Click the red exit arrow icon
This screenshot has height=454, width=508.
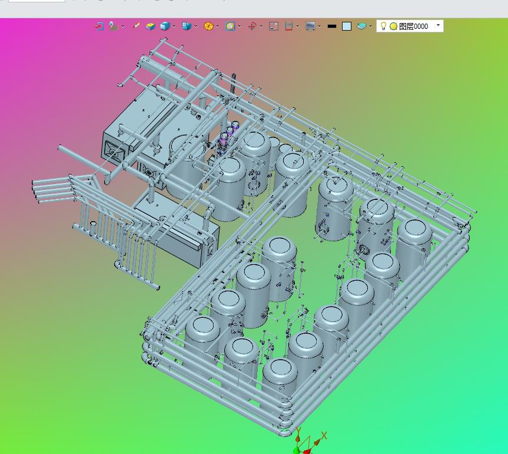99,27
